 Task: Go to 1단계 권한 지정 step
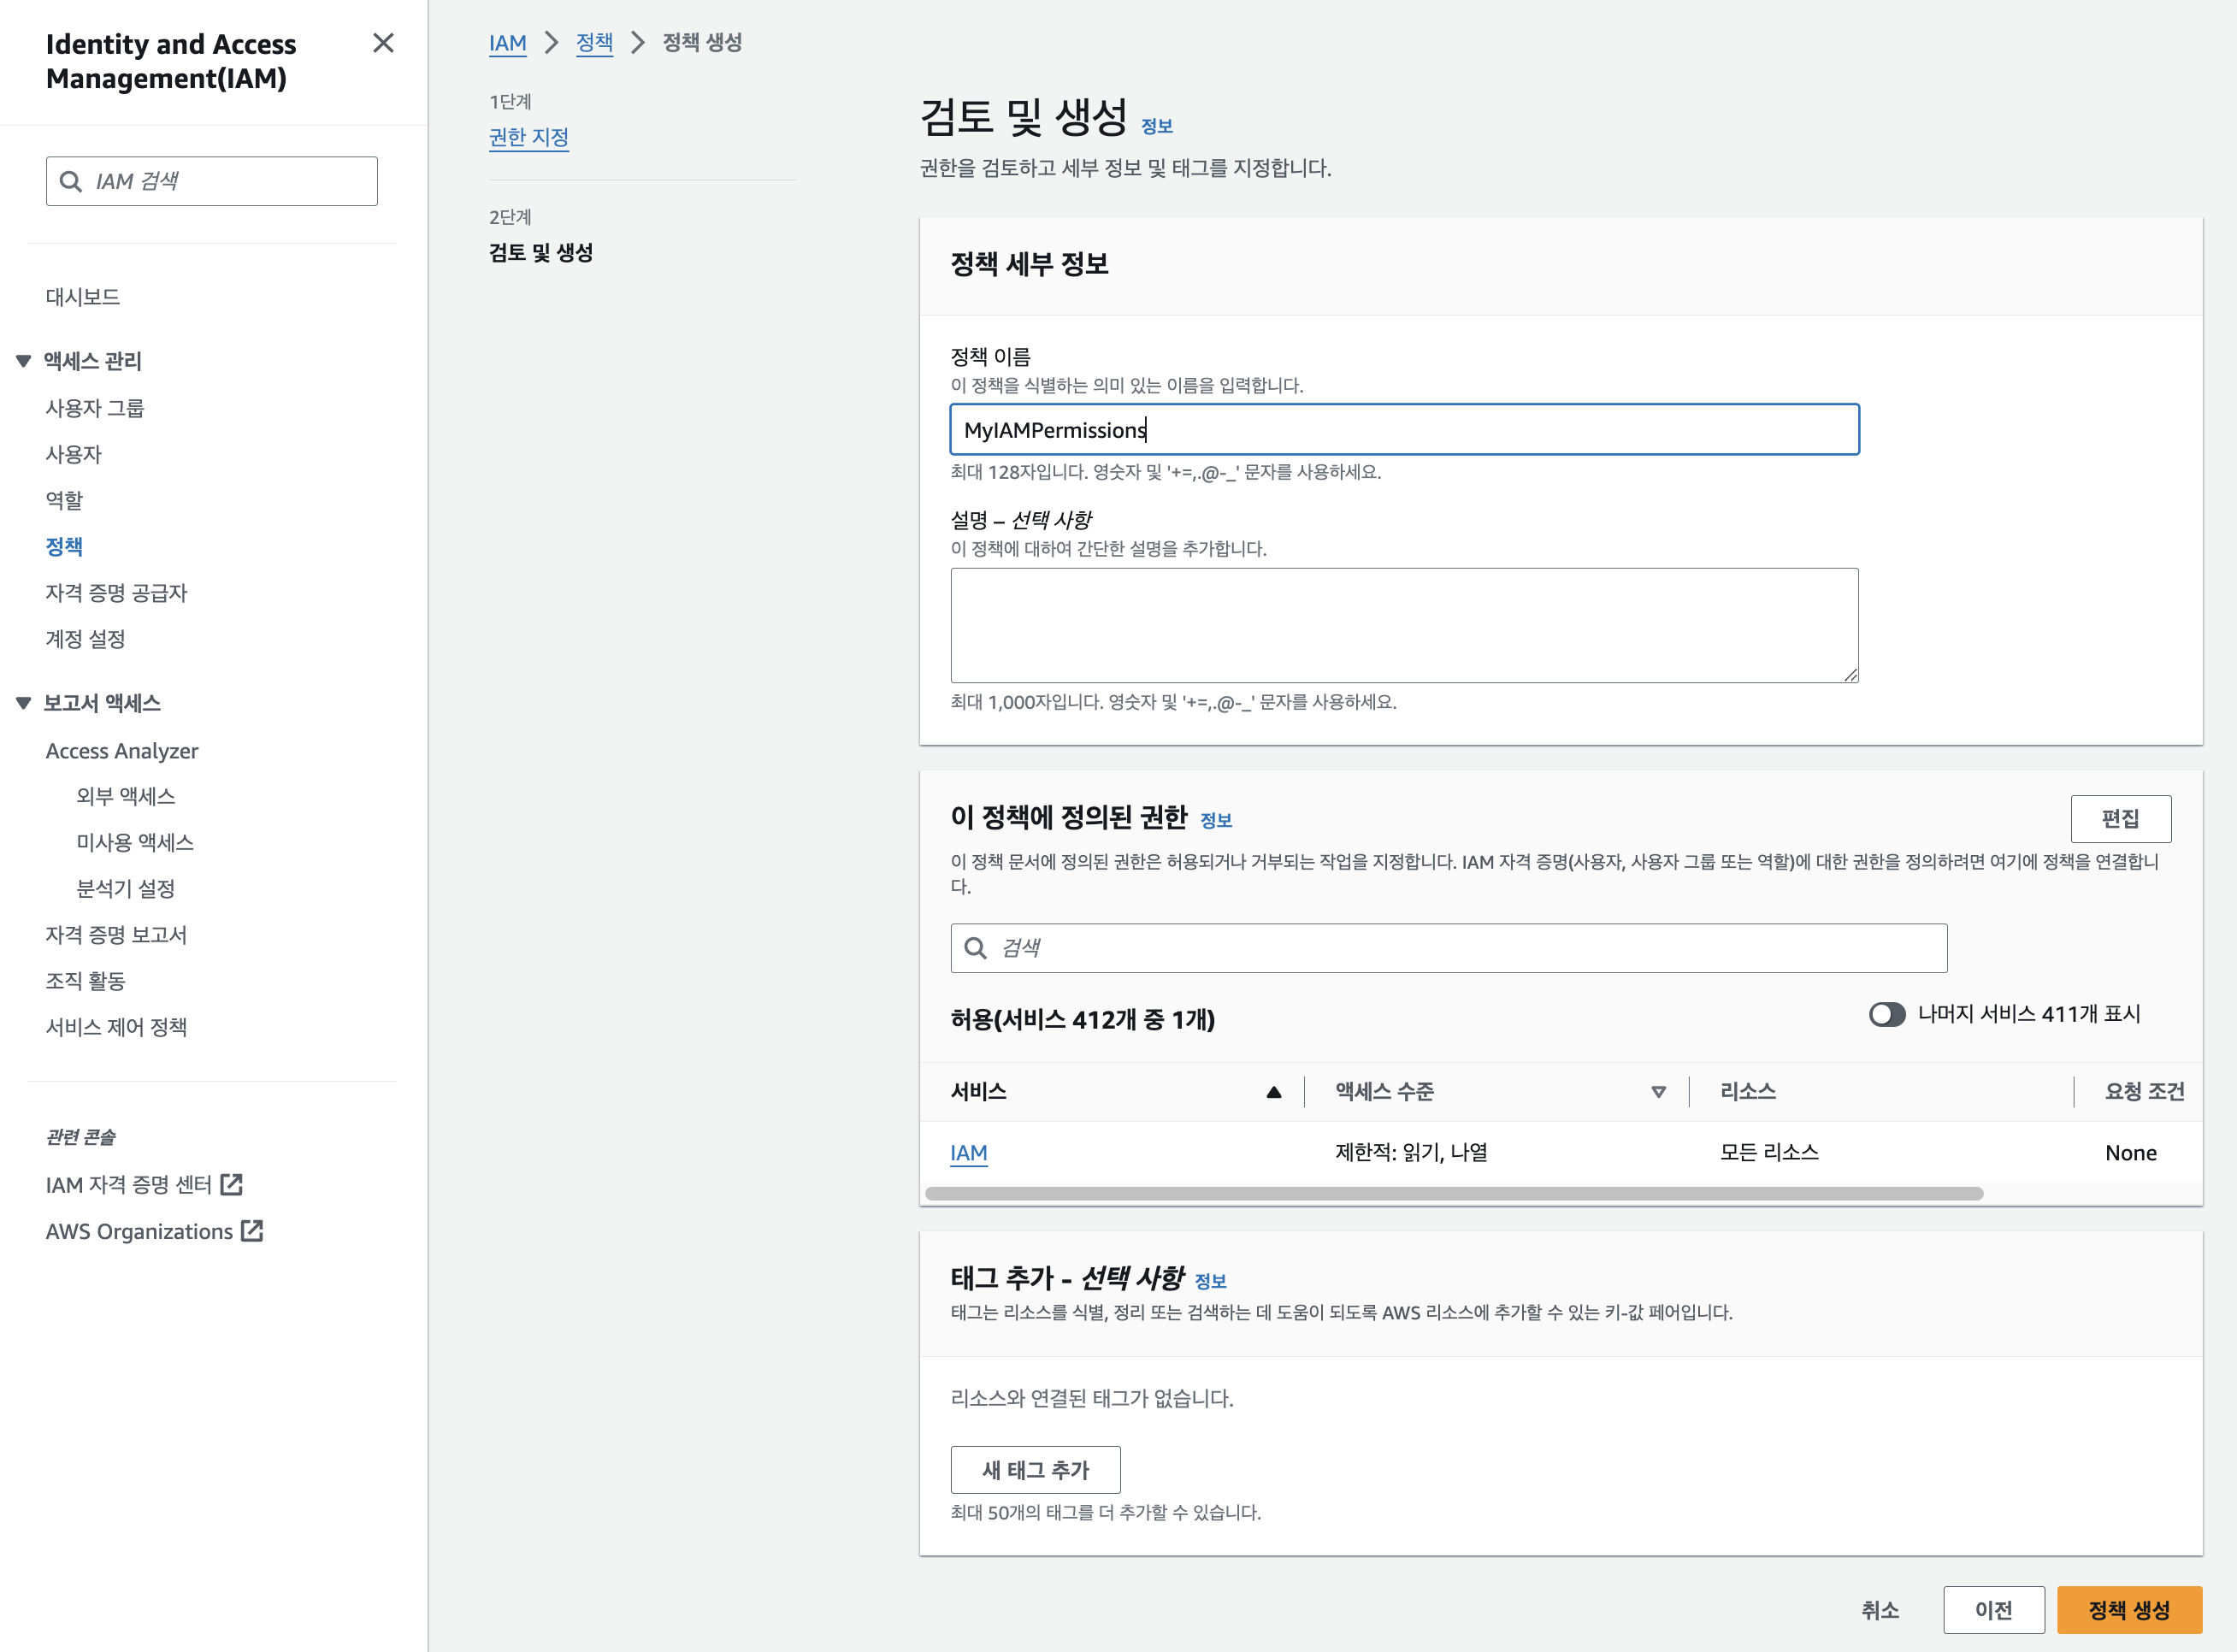coord(529,137)
